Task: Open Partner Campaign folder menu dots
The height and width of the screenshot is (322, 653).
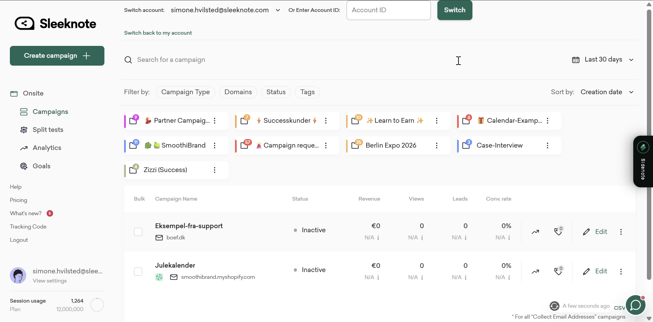Action: point(215,121)
